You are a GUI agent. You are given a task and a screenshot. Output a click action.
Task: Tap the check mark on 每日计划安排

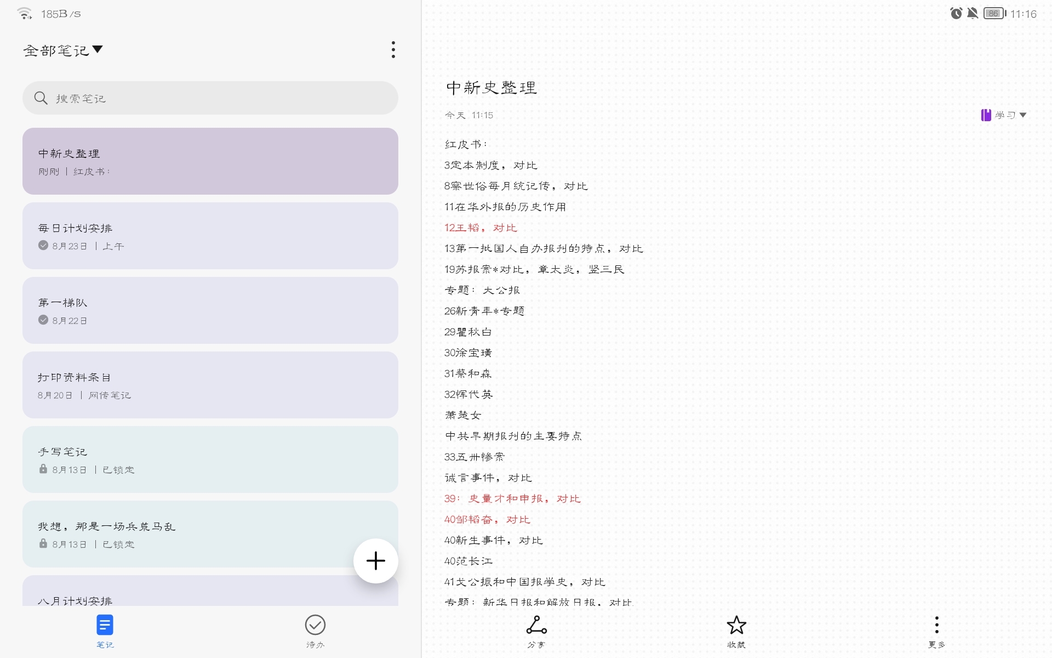(43, 245)
